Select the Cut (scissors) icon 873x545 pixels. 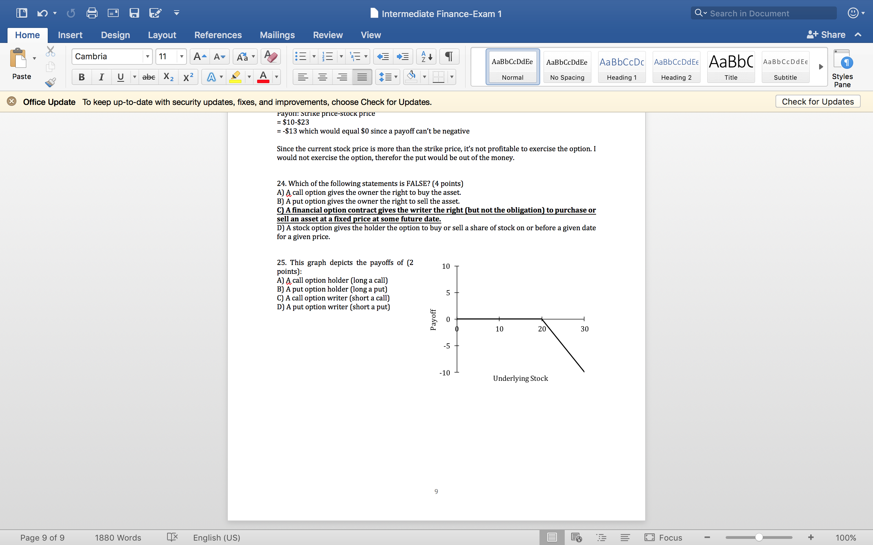(50, 51)
